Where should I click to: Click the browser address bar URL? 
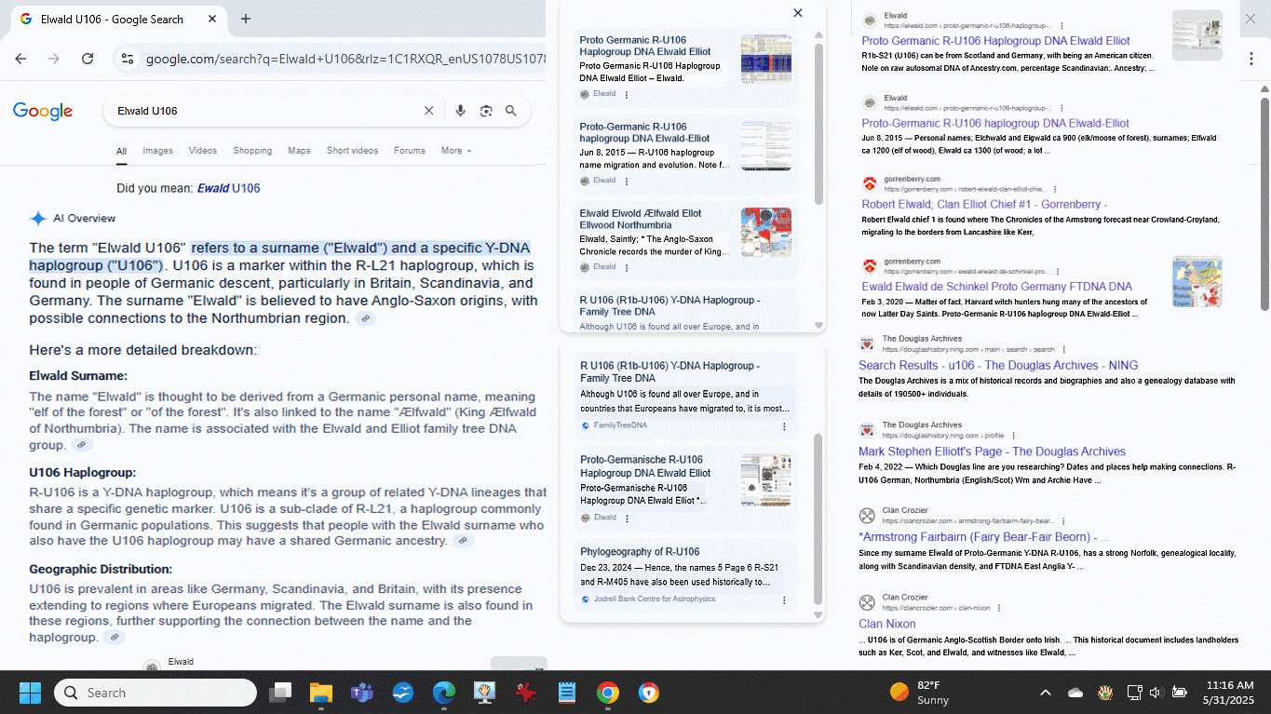[x=345, y=59]
